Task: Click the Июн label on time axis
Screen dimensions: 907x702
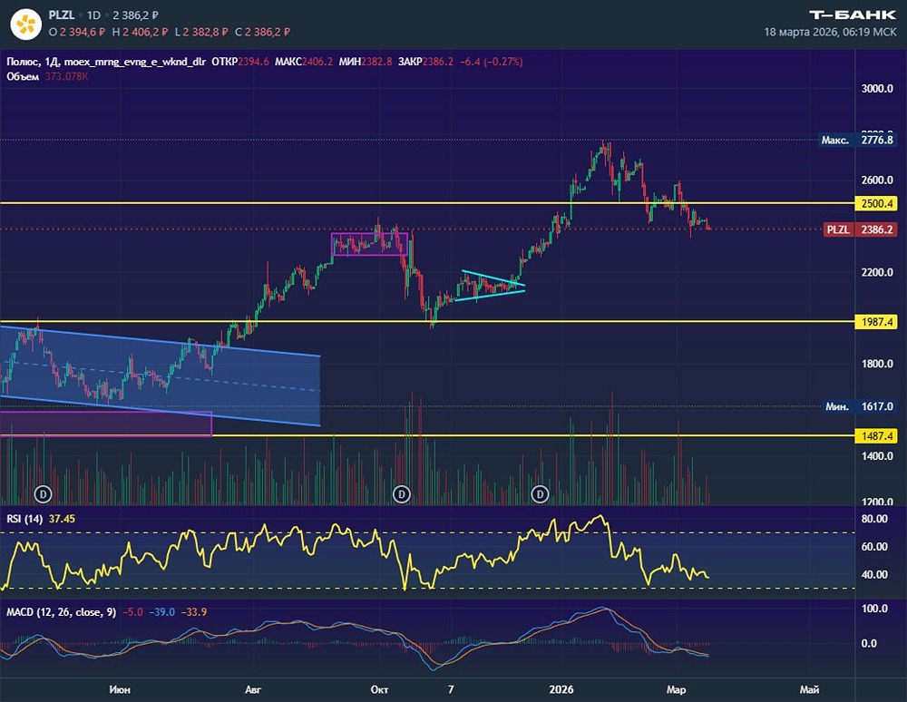Action: [119, 689]
